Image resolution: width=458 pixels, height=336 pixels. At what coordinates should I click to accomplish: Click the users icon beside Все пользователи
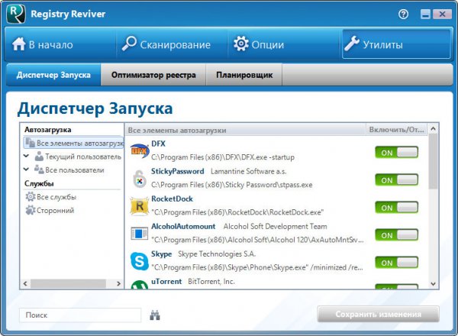(39, 170)
